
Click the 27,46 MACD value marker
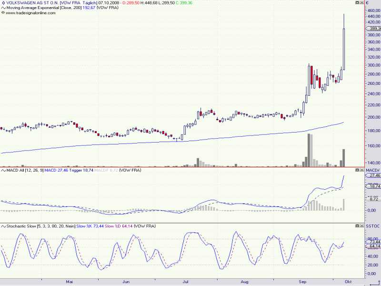click(x=373, y=175)
